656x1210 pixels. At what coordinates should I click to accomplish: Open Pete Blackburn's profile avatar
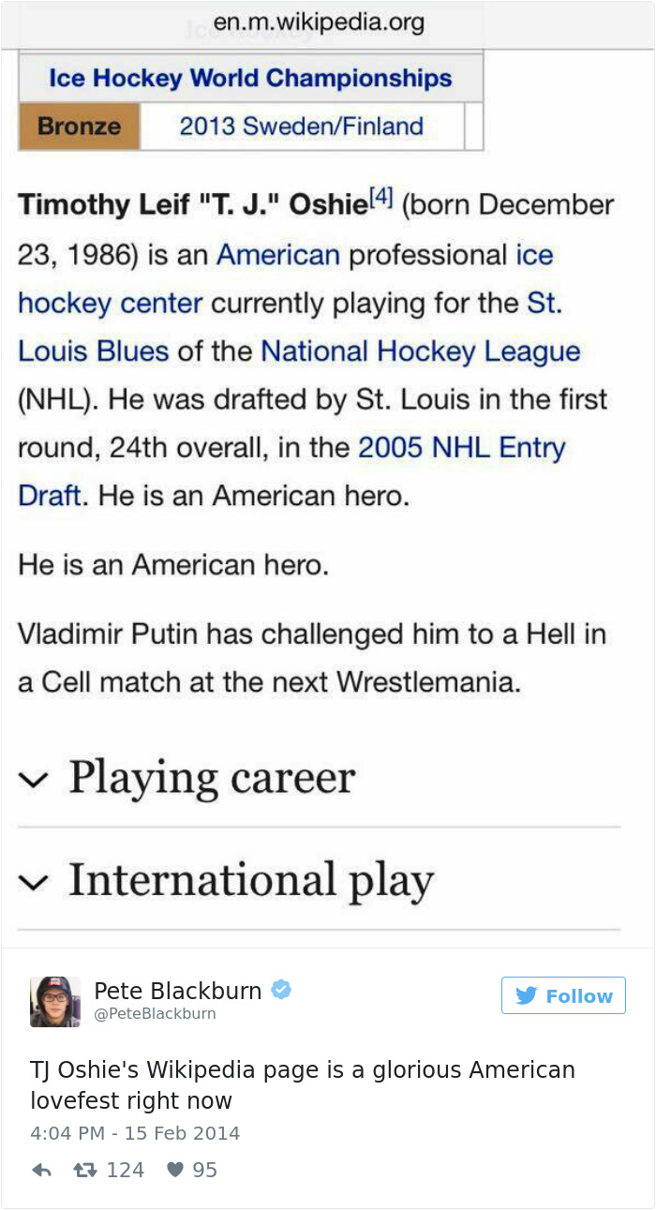pyautogui.click(x=55, y=1001)
